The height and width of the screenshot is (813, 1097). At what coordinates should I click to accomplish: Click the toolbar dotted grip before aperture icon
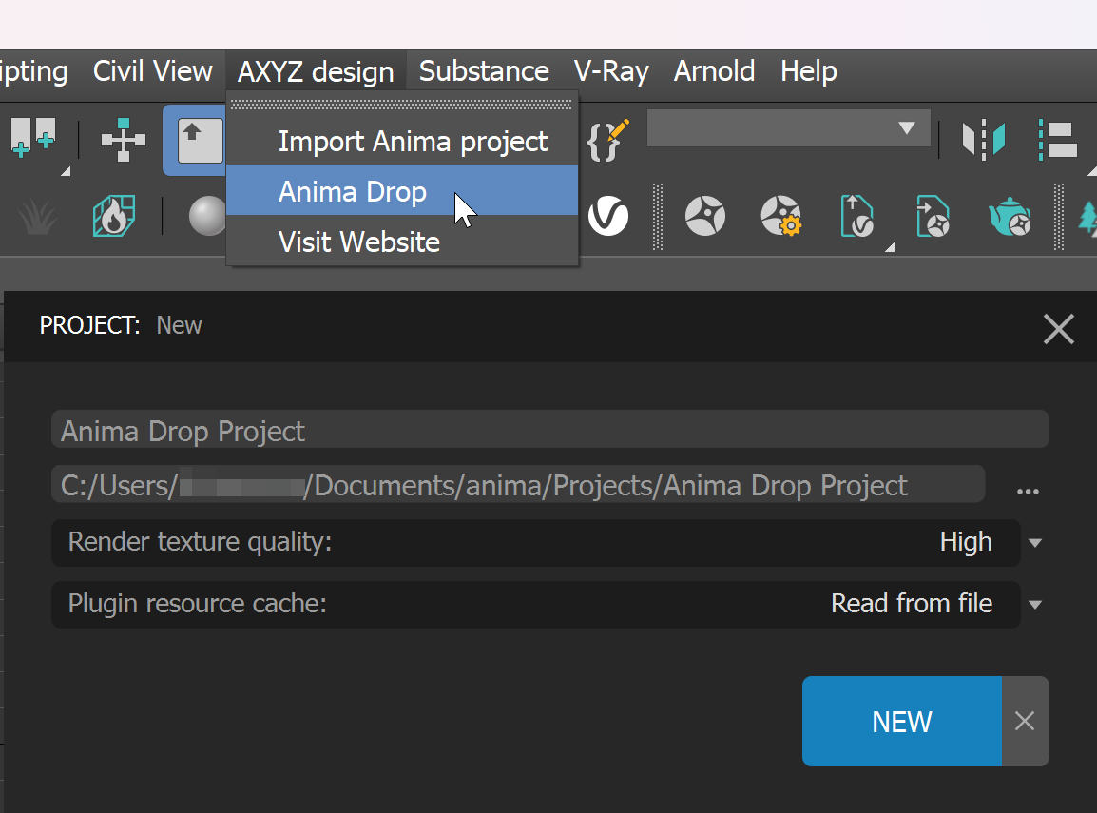[x=658, y=216]
